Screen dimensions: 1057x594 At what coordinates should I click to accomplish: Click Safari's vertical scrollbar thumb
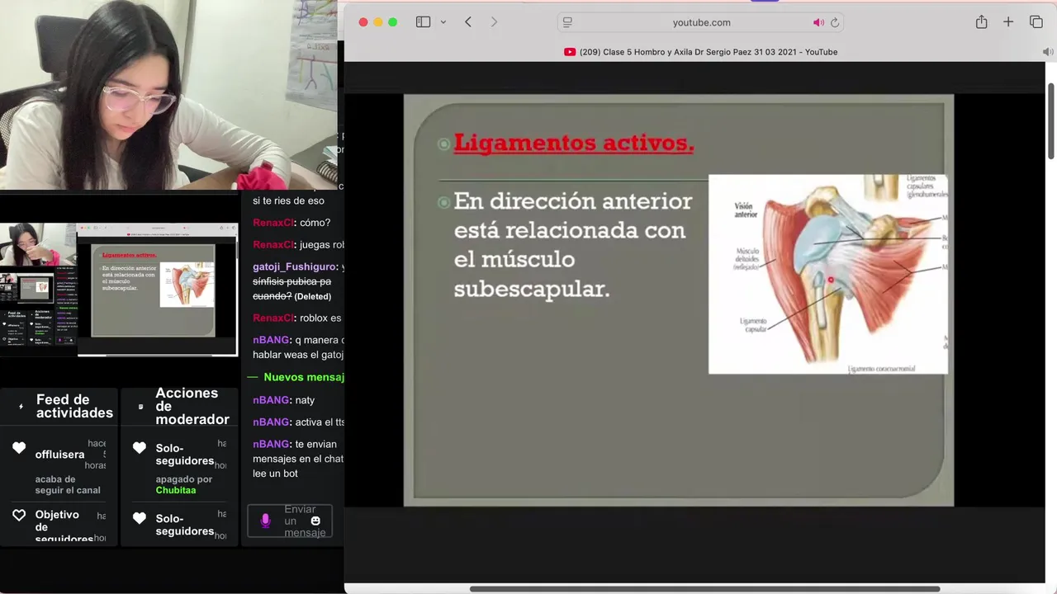tap(1051, 121)
